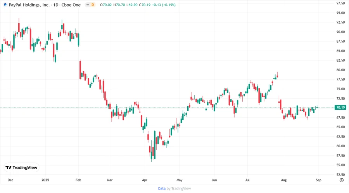Click the 75.00 price axis label
The image size is (349, 193).
[x=340, y=89]
